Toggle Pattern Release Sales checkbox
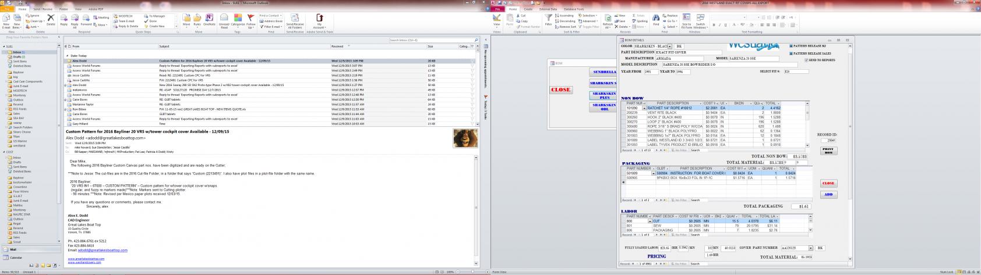Screen dimensions: 981x275 click(791, 53)
